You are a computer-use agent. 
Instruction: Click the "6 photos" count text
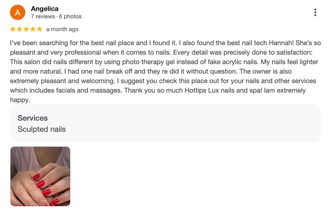click(x=70, y=16)
